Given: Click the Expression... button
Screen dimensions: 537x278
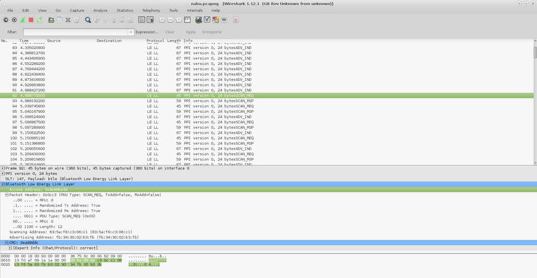Looking at the screenshot, I should click(147, 32).
